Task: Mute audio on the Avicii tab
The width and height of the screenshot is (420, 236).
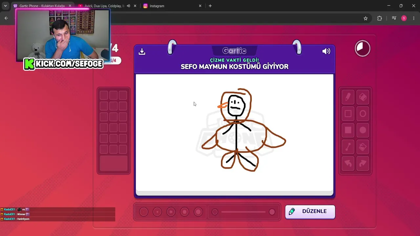Action: [x=128, y=6]
